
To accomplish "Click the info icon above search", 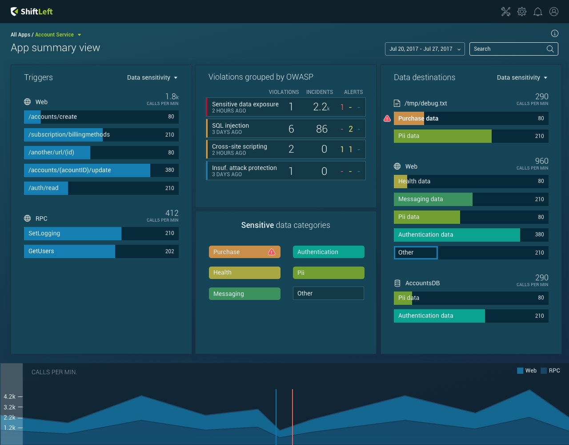I will pos(554,33).
